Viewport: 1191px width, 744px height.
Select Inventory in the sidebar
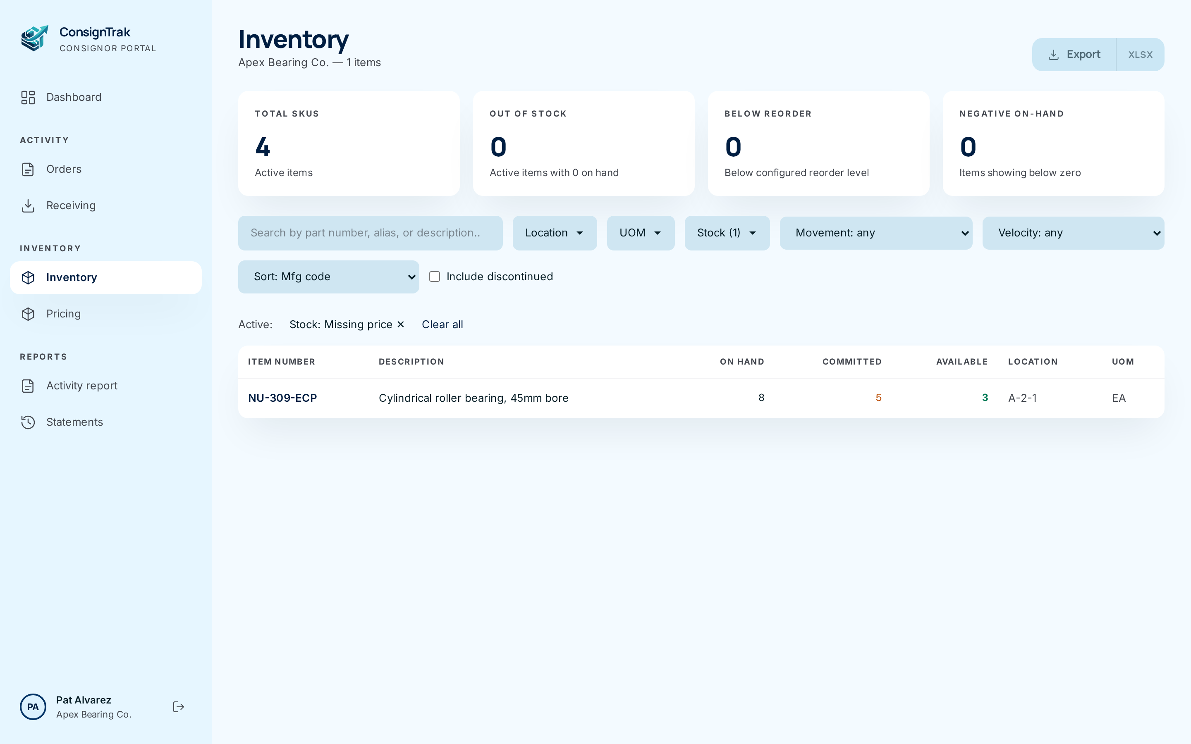pyautogui.click(x=106, y=277)
